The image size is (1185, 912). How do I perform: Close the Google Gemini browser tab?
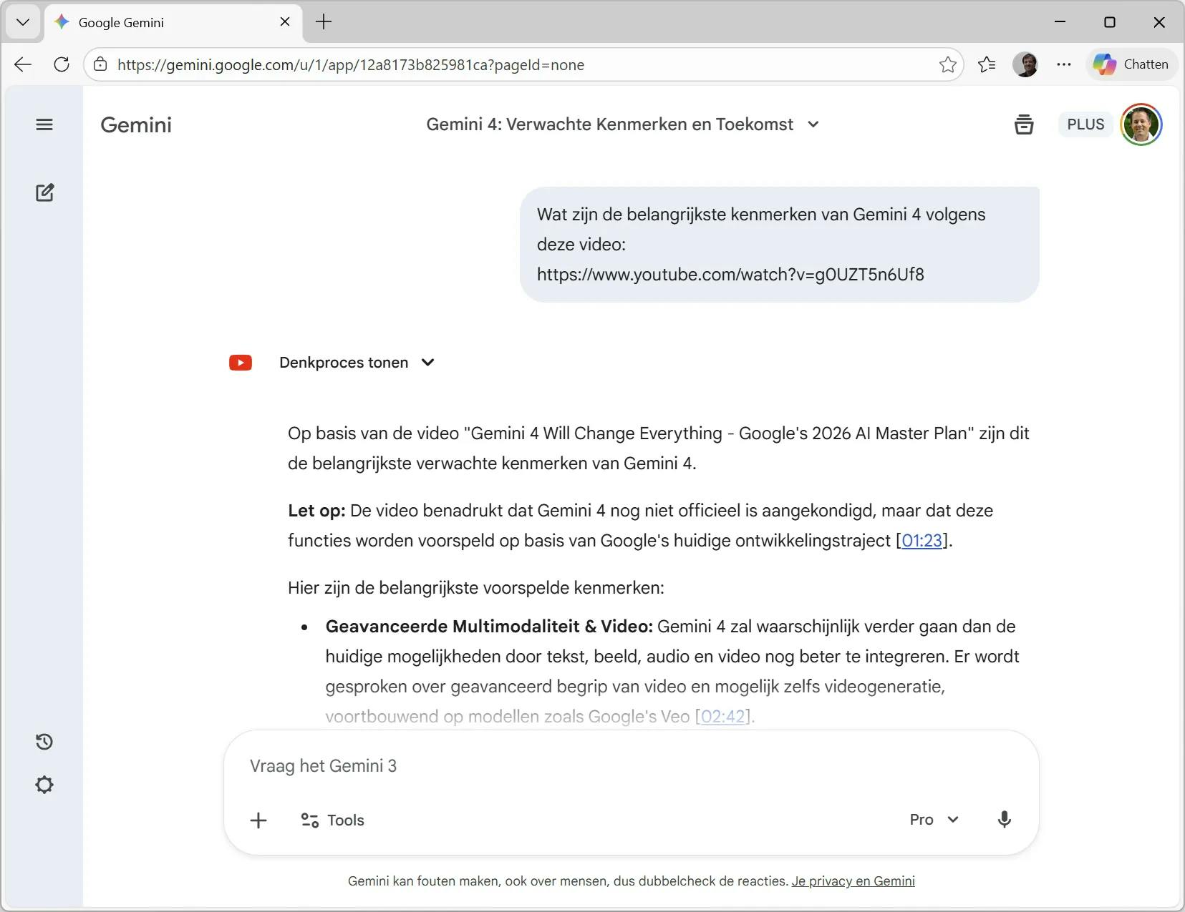point(285,22)
